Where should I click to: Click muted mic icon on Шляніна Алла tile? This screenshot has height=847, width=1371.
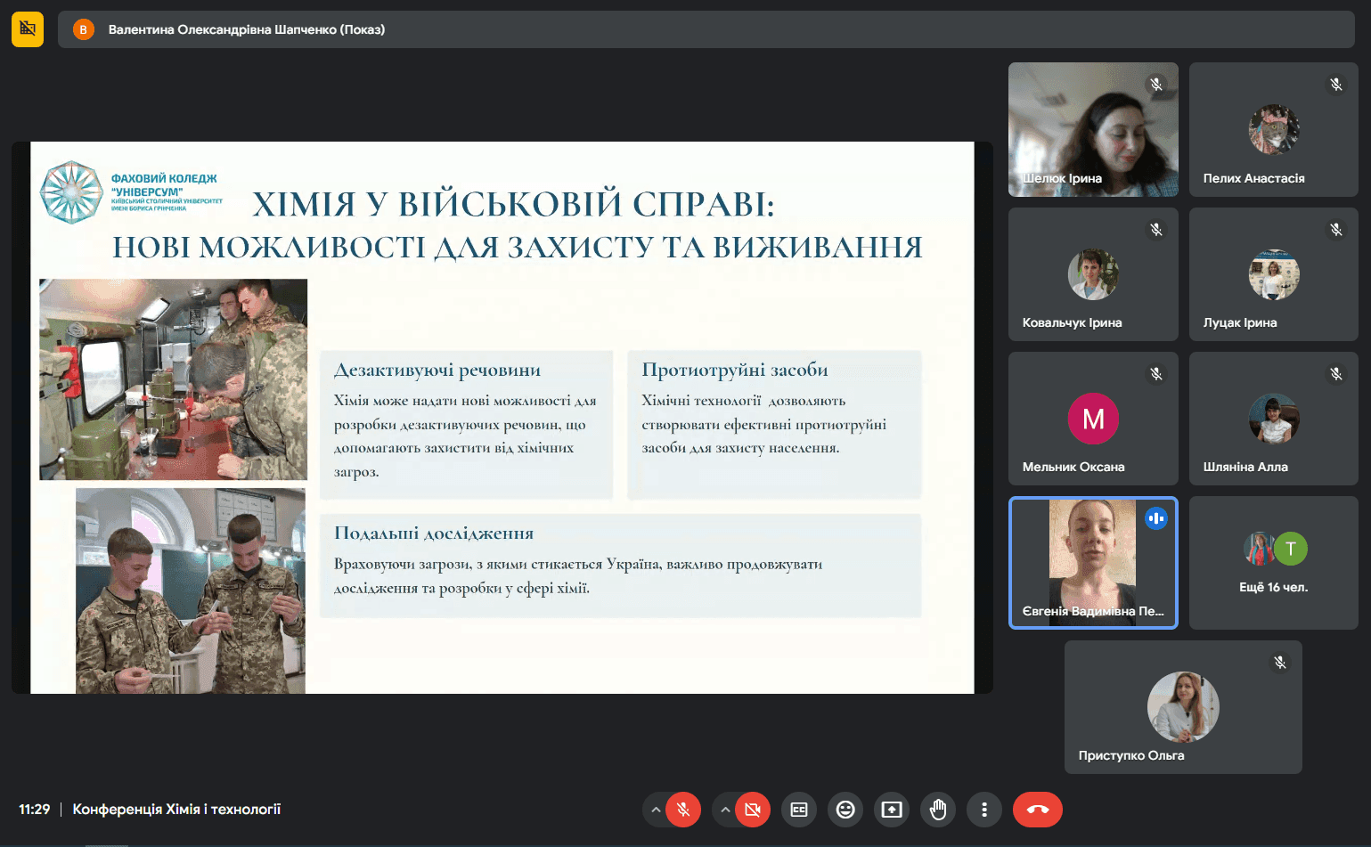click(x=1336, y=374)
